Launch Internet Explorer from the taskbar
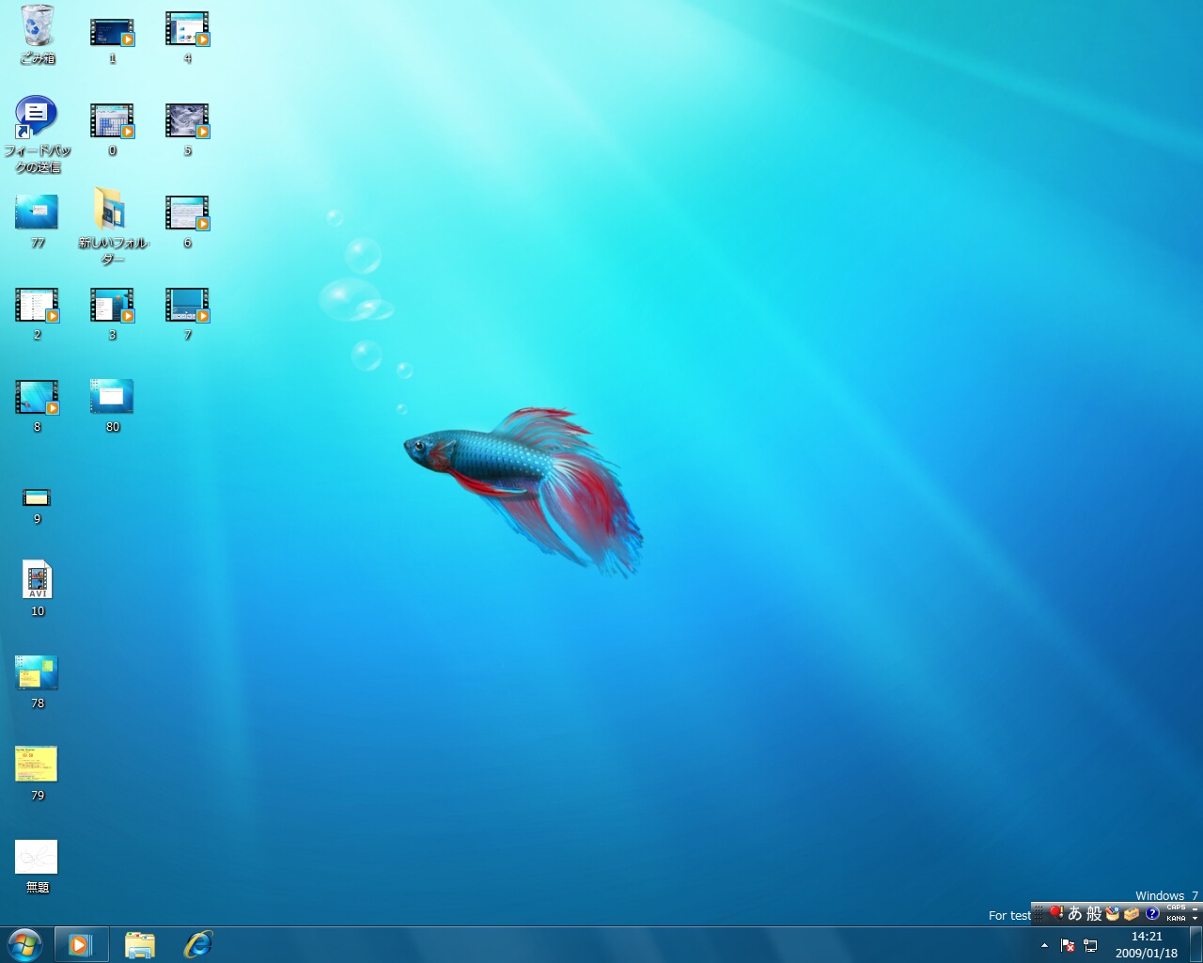 198,944
